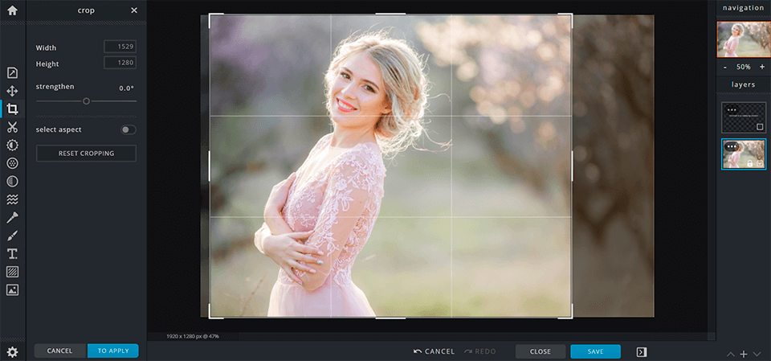771x361 pixels.
Task: Select the Crop tool icon
Action: pyautogui.click(x=12, y=109)
